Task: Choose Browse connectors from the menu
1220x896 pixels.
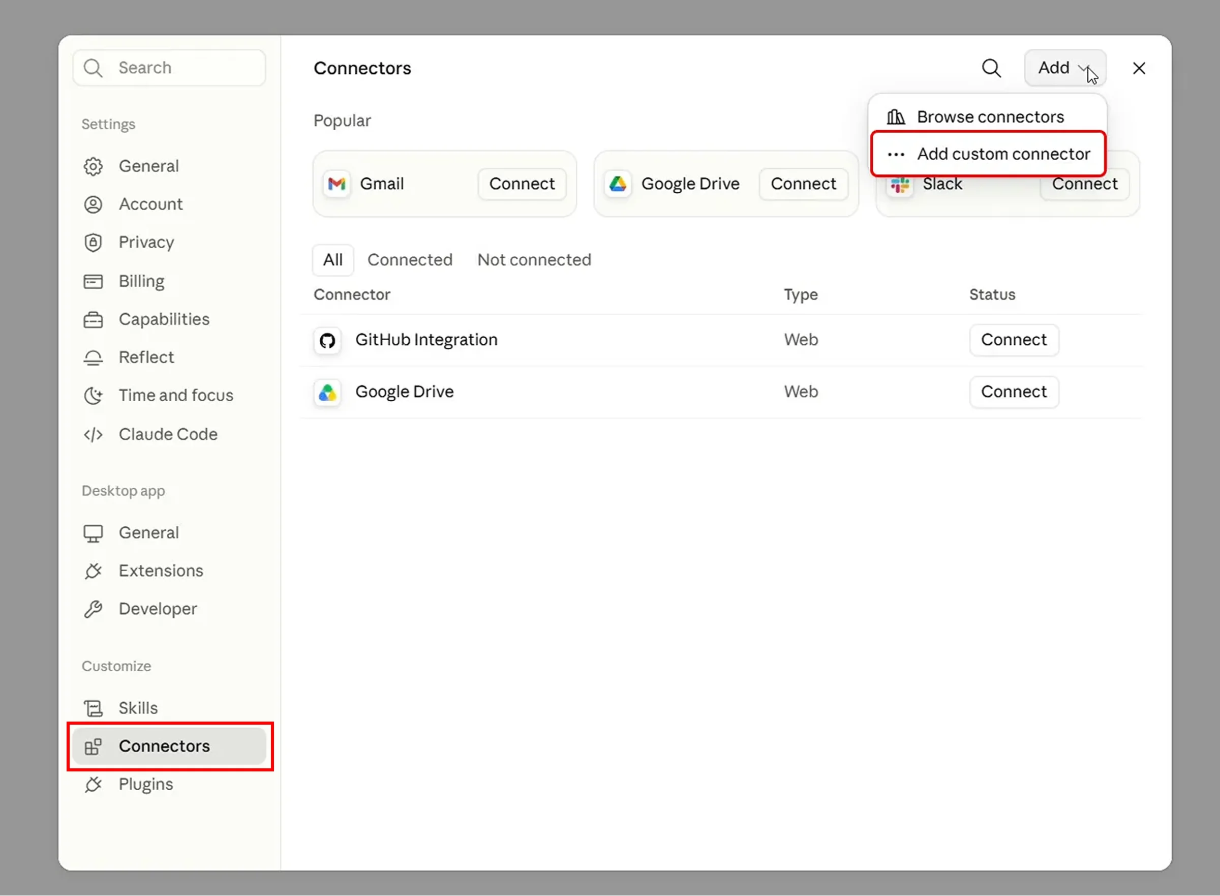Action: (x=987, y=116)
